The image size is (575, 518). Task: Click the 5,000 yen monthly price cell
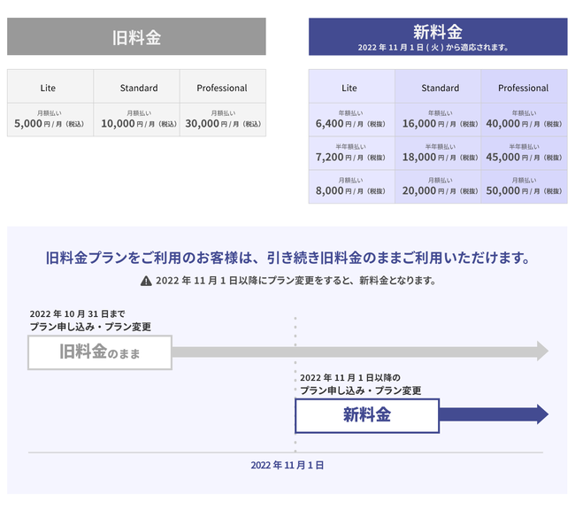pos(50,120)
